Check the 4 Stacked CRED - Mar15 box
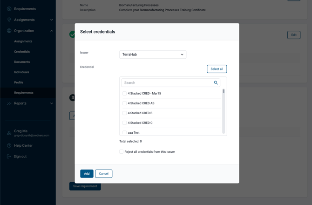Image resolution: width=312 pixels, height=205 pixels. point(124,93)
